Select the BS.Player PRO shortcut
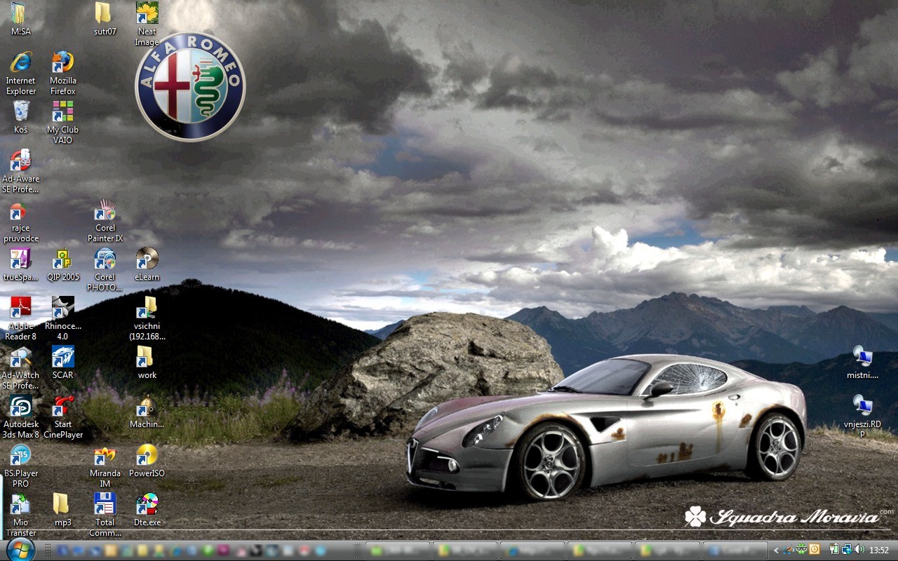This screenshot has width=898, height=561. point(21,456)
